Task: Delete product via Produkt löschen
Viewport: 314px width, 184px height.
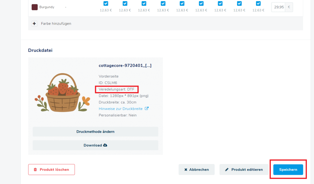Action: [52, 170]
